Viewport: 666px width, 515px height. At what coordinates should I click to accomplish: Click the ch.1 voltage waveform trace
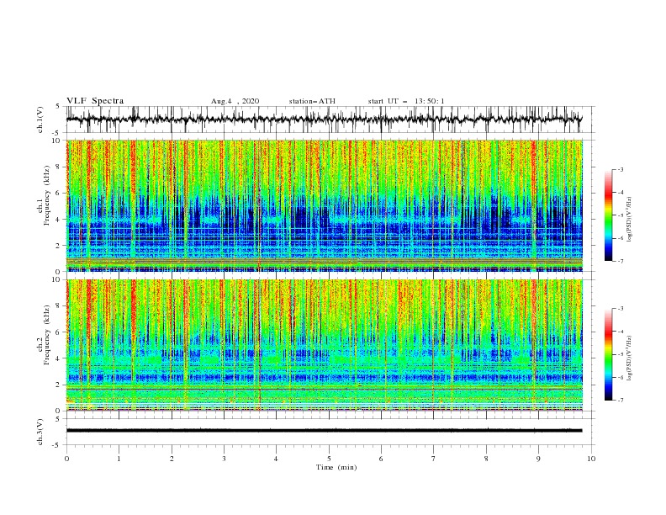(x=324, y=119)
